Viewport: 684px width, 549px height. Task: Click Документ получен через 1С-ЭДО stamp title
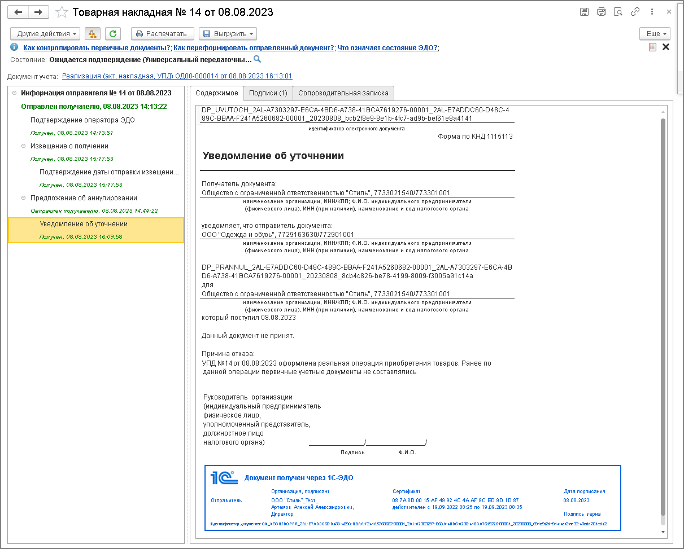click(x=299, y=478)
